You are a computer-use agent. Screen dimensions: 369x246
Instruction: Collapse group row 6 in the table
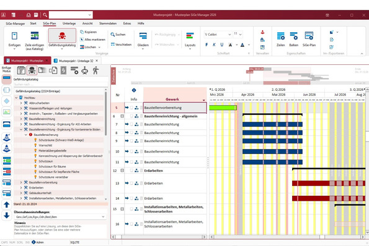(122, 116)
